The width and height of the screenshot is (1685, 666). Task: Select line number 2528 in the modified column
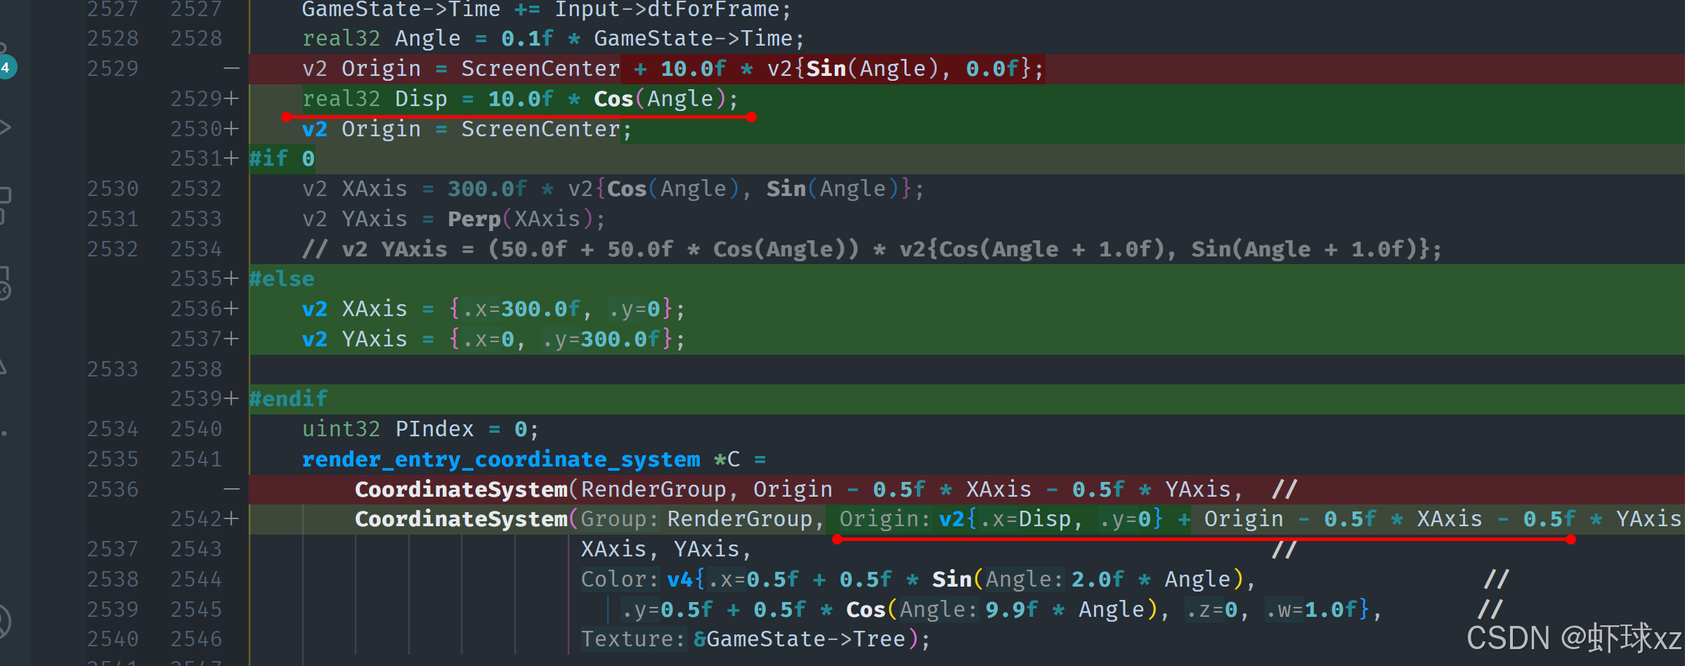pos(196,39)
